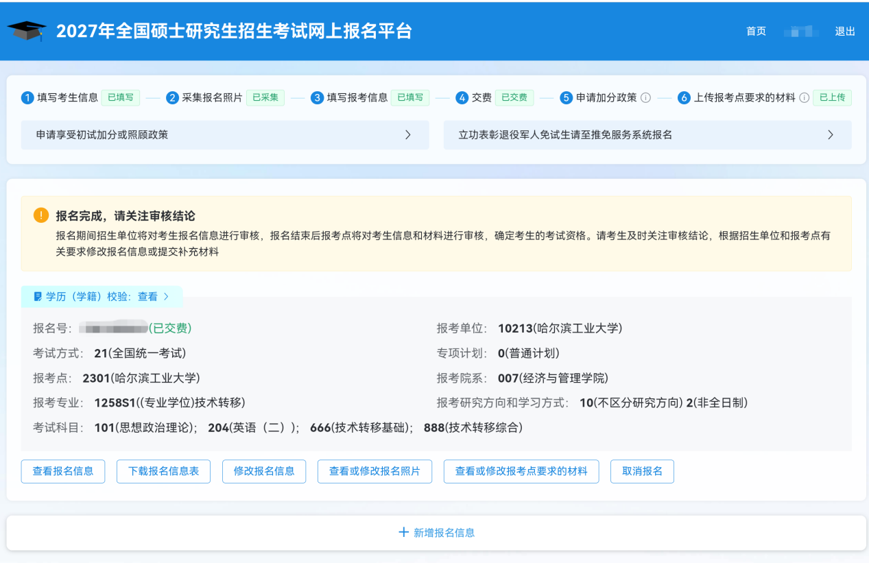
Task: Click the graduation cap logo icon
Action: coord(27,31)
